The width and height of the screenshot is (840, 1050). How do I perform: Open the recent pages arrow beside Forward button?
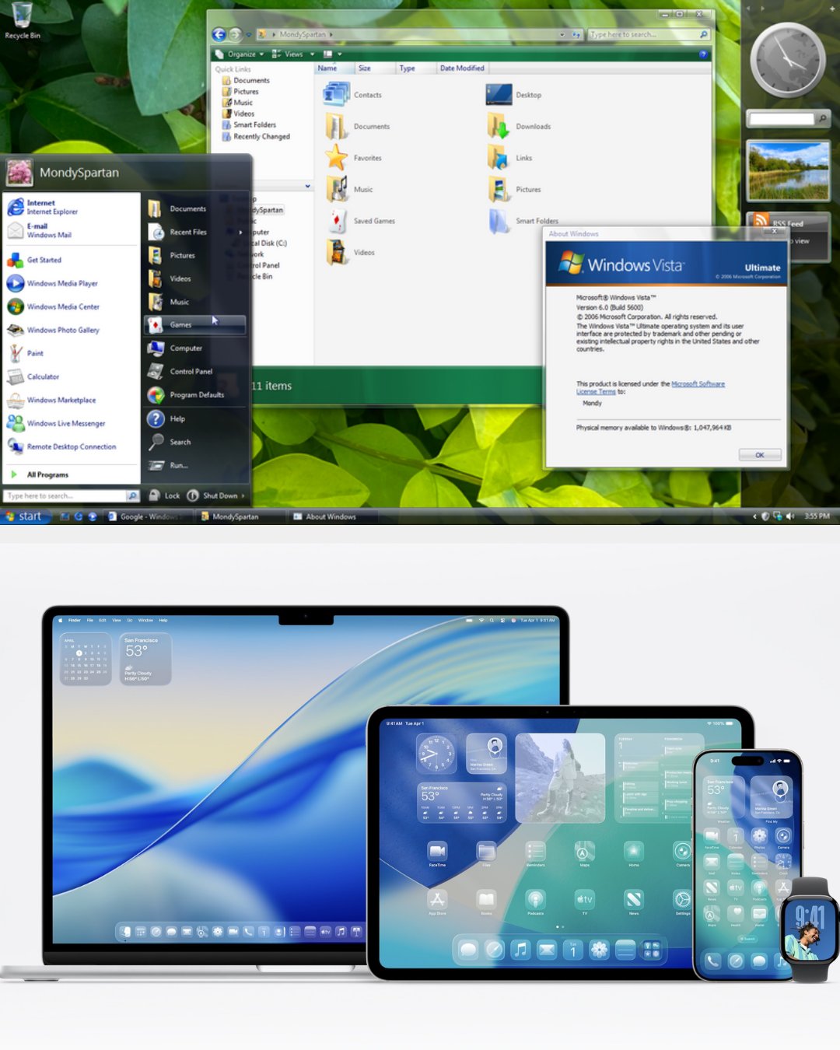point(249,35)
